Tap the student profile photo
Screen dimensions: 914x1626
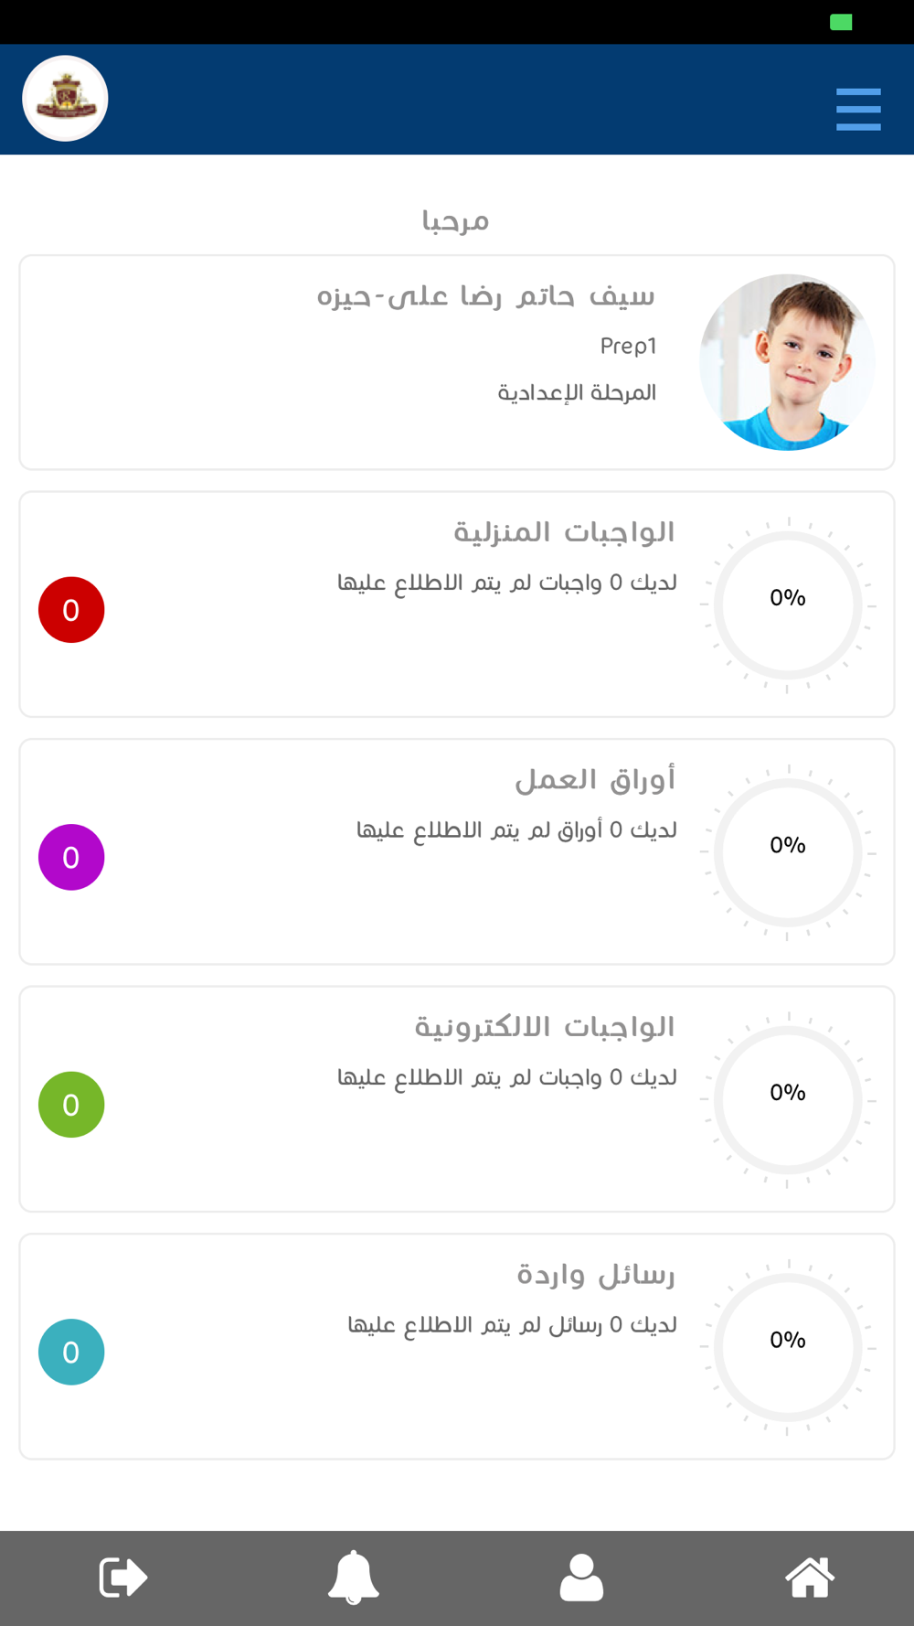click(x=788, y=362)
